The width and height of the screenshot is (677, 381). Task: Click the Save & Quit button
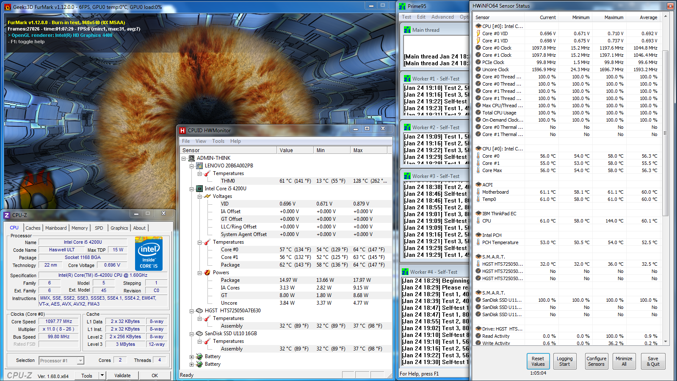(653, 361)
